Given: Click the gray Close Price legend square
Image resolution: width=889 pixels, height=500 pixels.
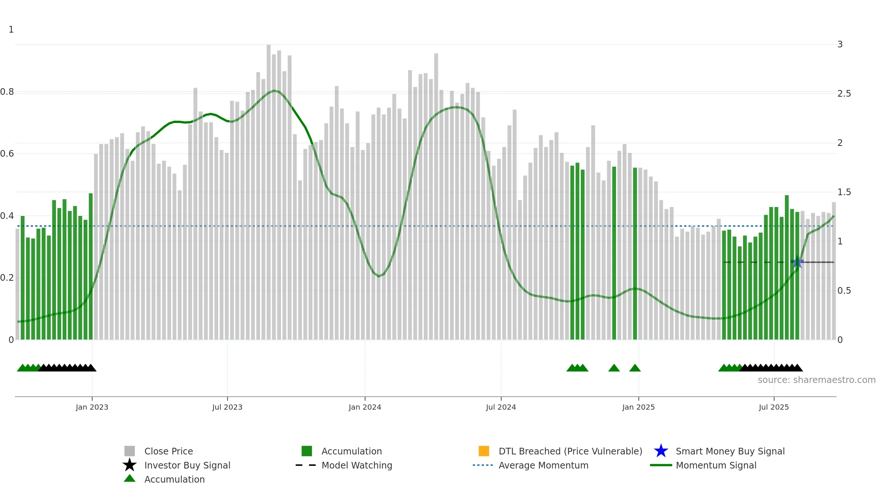Looking at the screenshot, I should [x=130, y=451].
